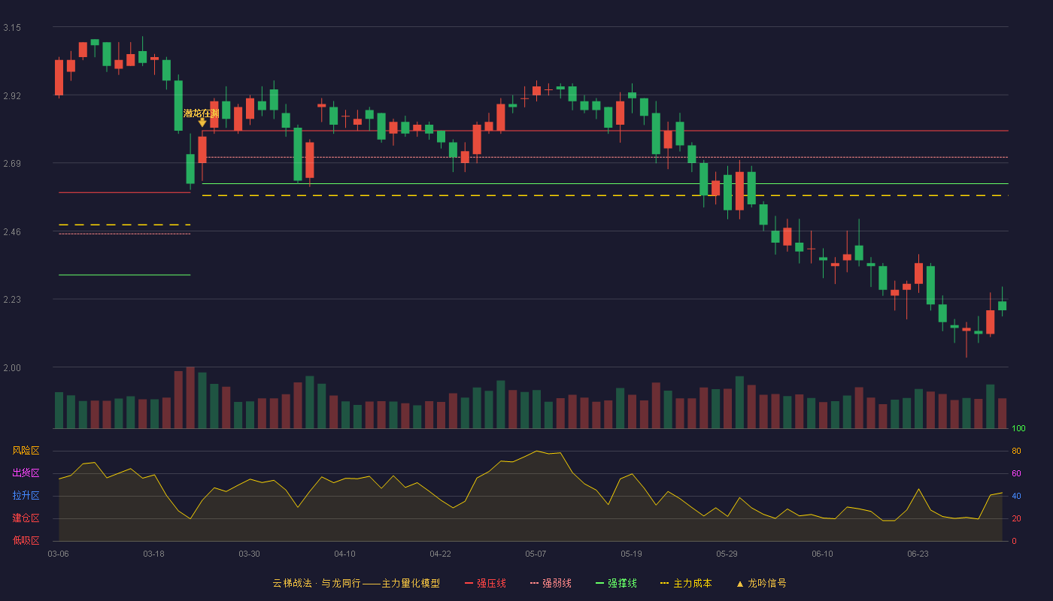Select the 建仓区 zone label
Screen dimensions: 1053x601
click(x=26, y=518)
